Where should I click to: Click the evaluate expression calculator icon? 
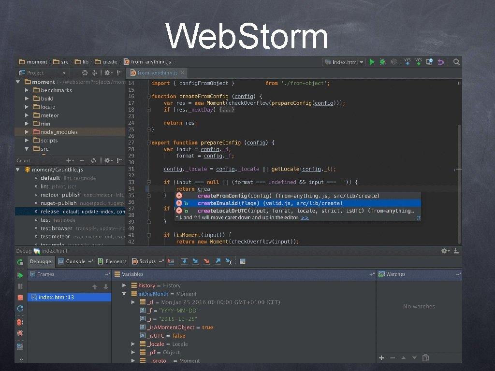(x=243, y=261)
